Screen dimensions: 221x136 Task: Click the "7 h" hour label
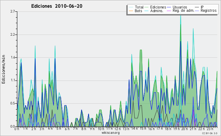pyautogui.click(x=75, y=129)
